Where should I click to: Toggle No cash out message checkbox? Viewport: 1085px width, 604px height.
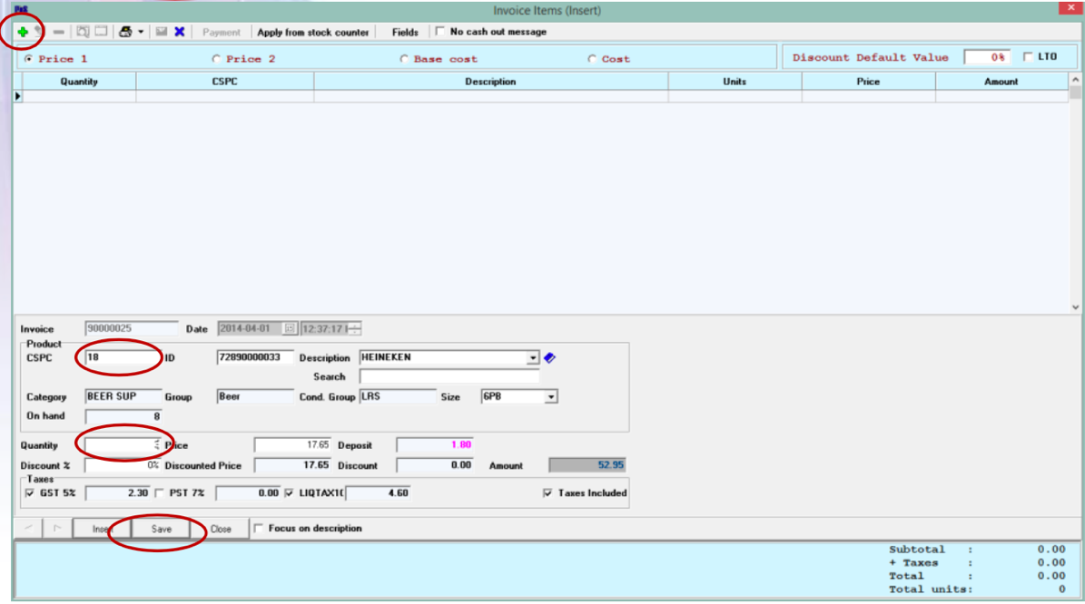pyautogui.click(x=440, y=31)
